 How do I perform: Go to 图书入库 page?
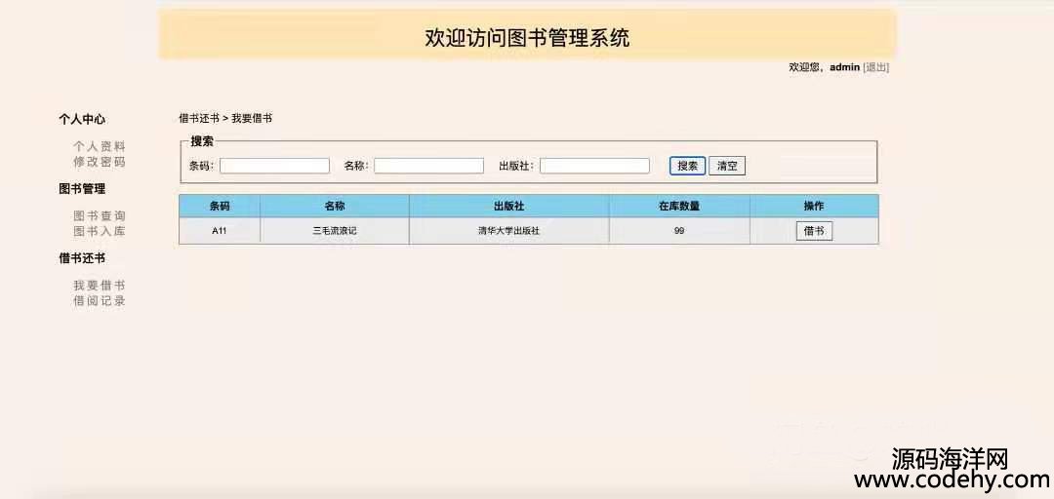click(100, 232)
